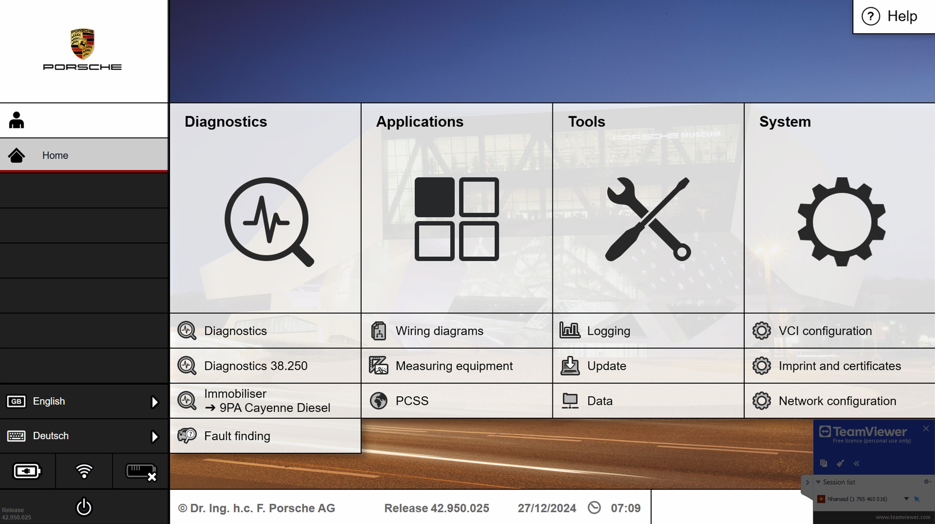
Task: Open VCI configuration
Action: (840, 331)
